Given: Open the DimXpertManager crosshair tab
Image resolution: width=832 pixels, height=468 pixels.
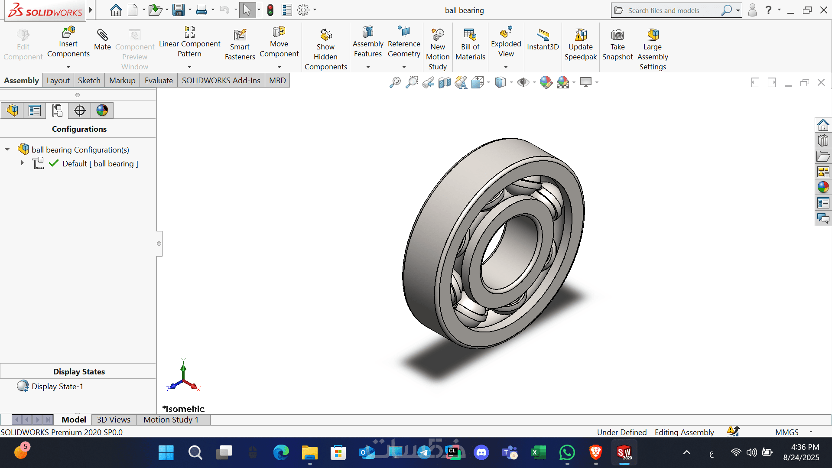Looking at the screenshot, I should (x=80, y=110).
